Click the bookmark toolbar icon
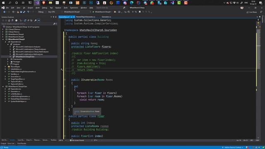This screenshot has height=149, width=265. [x=140, y=12]
